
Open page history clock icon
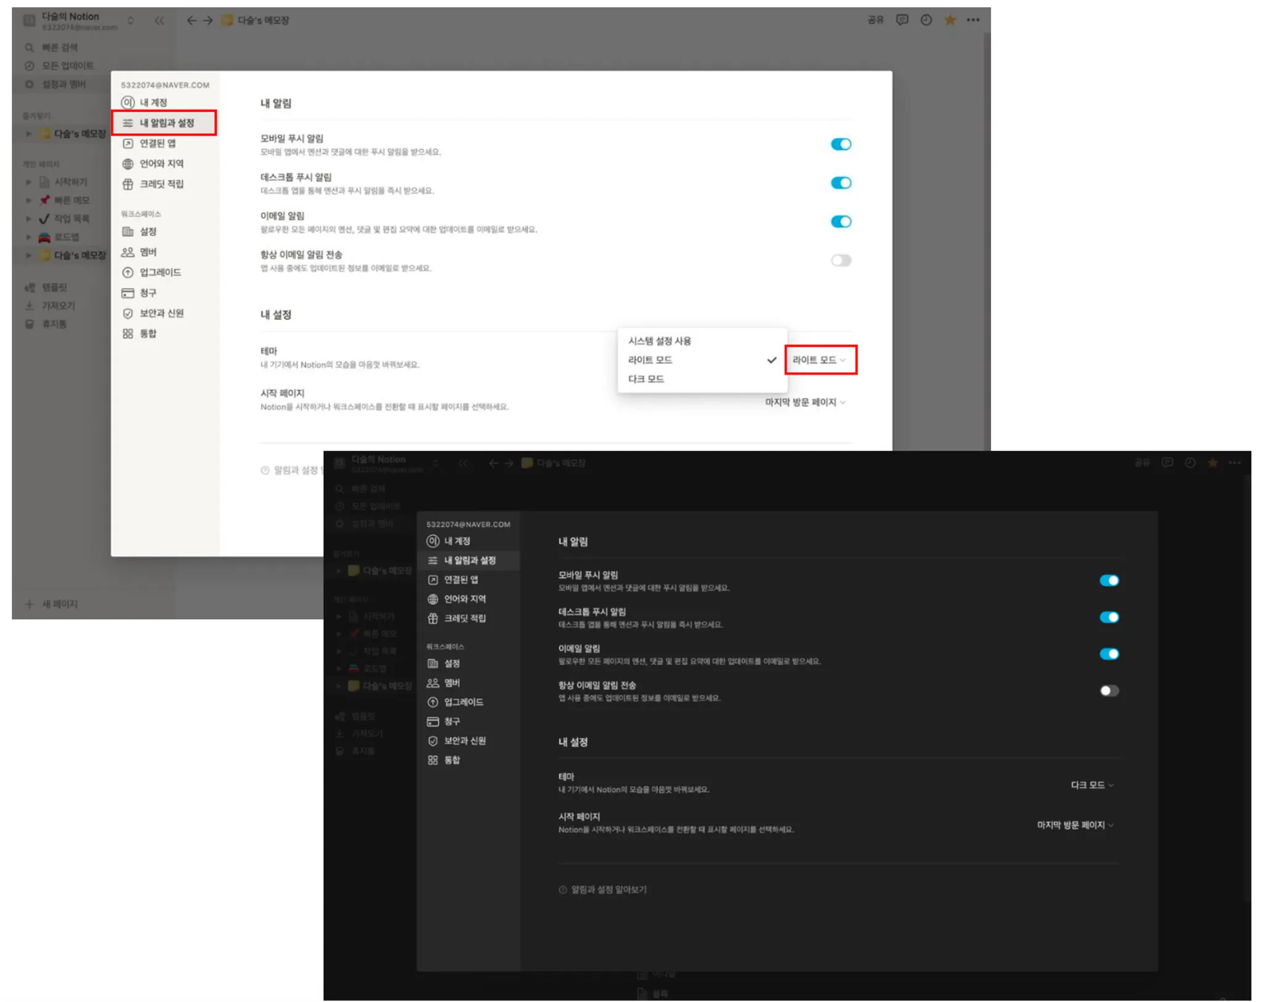point(926,20)
